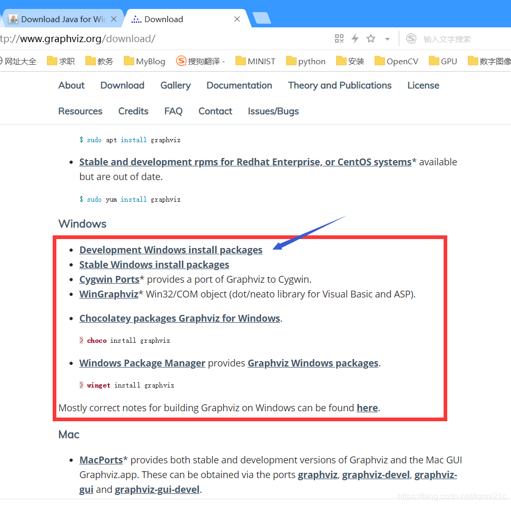Click the 'winget install graphviz' command
Viewport: 511px width, 506px height.
[x=126, y=385]
